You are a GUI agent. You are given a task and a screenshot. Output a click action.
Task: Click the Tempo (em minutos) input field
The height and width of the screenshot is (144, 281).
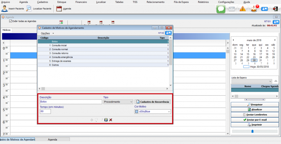(x=45, y=111)
